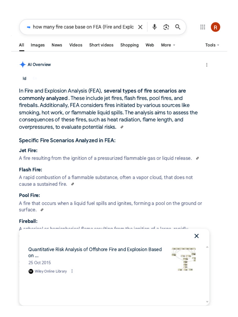Clear the search query with the X icon
This screenshot has width=238, height=317.
140,27
